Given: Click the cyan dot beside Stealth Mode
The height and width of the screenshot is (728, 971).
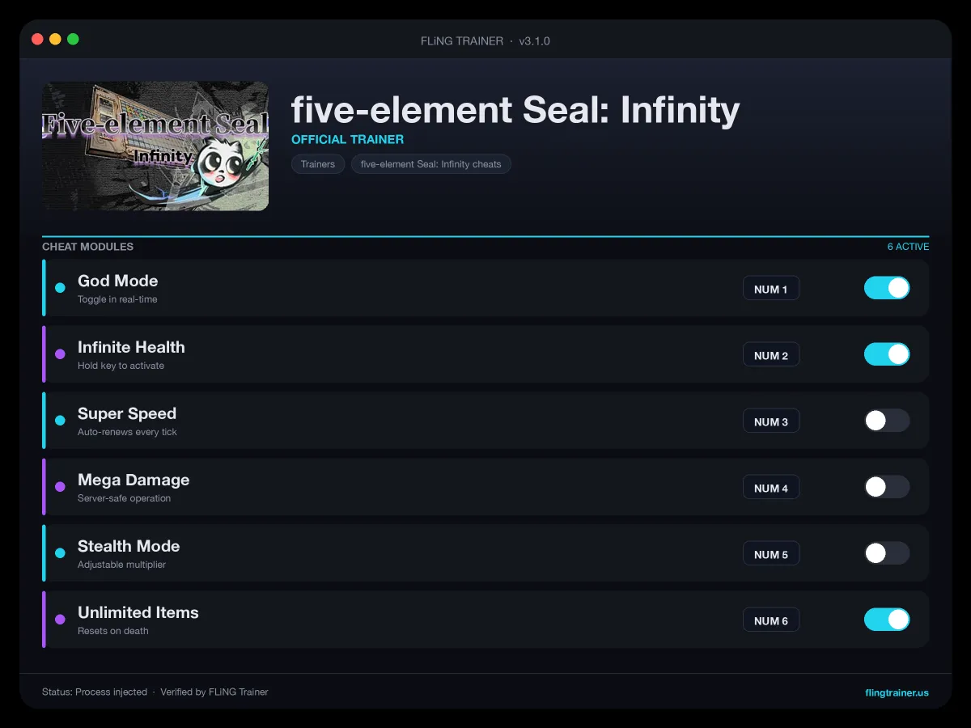Looking at the screenshot, I should click(60, 553).
